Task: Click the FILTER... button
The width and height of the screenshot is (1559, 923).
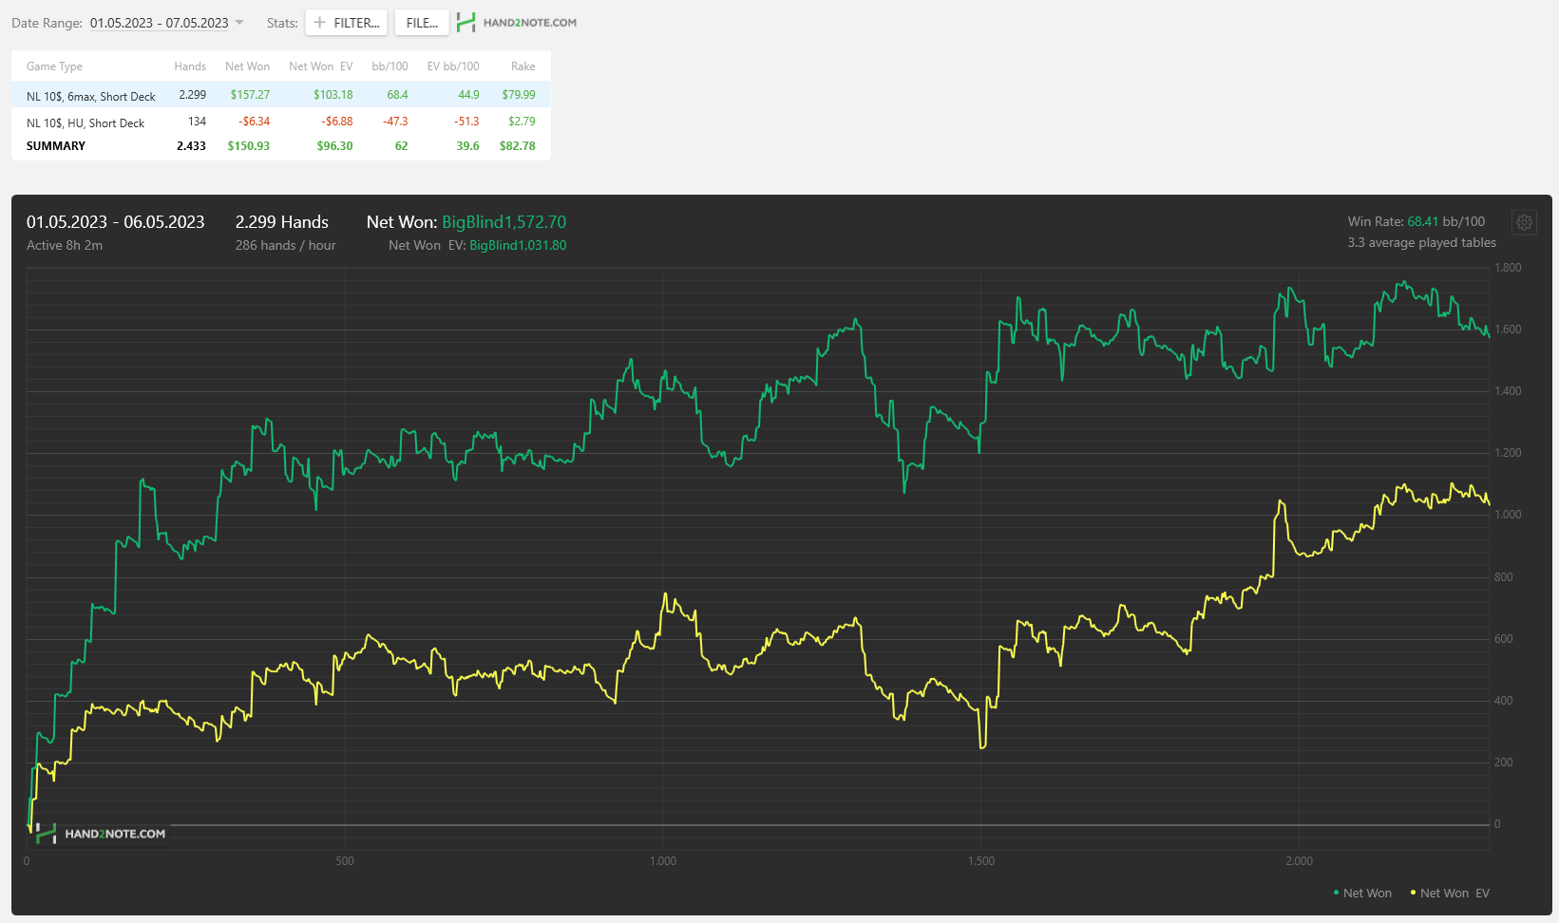Action: pyautogui.click(x=347, y=23)
